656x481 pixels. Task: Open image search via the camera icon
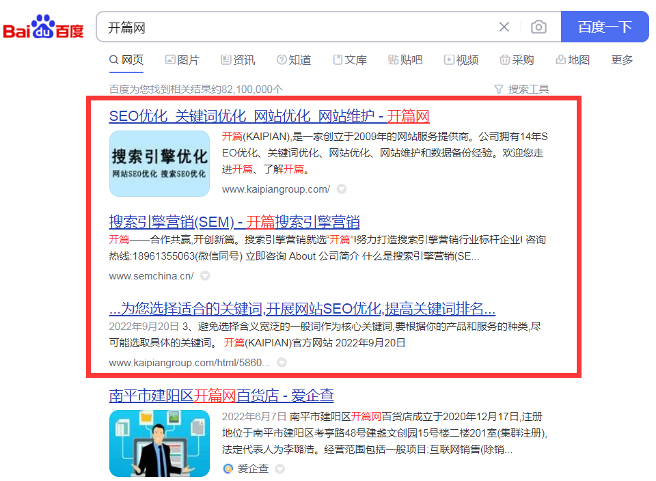pyautogui.click(x=538, y=27)
